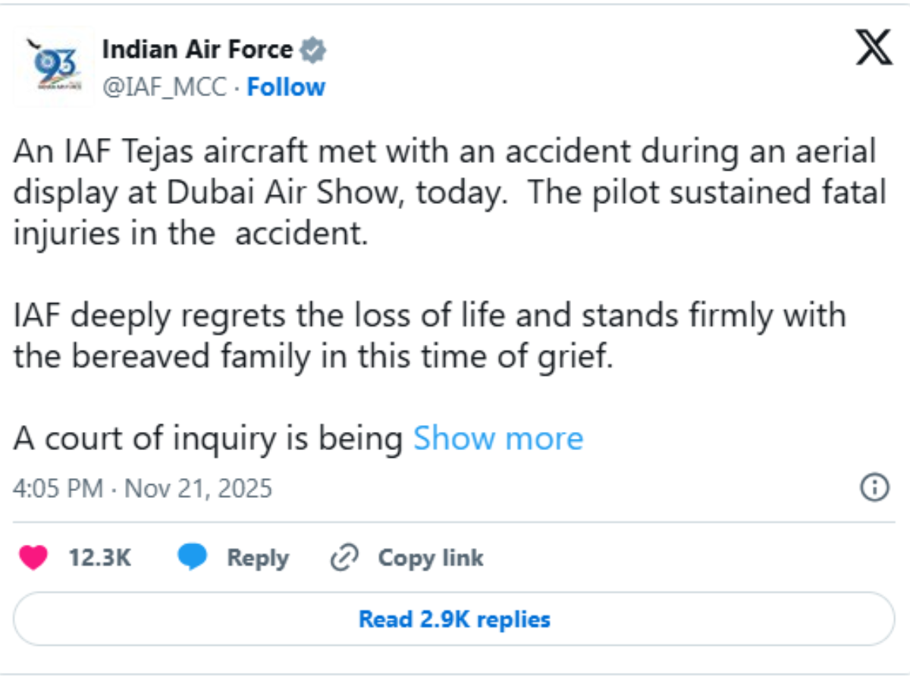Expand the tweet via Show more
Viewport: 910px width, 682px height.
[x=497, y=438]
